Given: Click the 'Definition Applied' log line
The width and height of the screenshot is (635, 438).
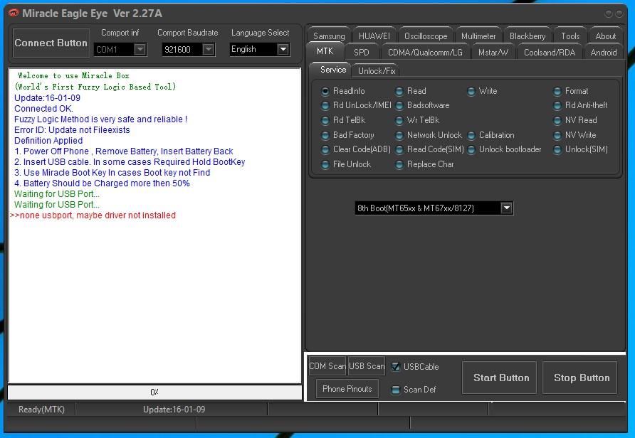Looking at the screenshot, I should 48,140.
